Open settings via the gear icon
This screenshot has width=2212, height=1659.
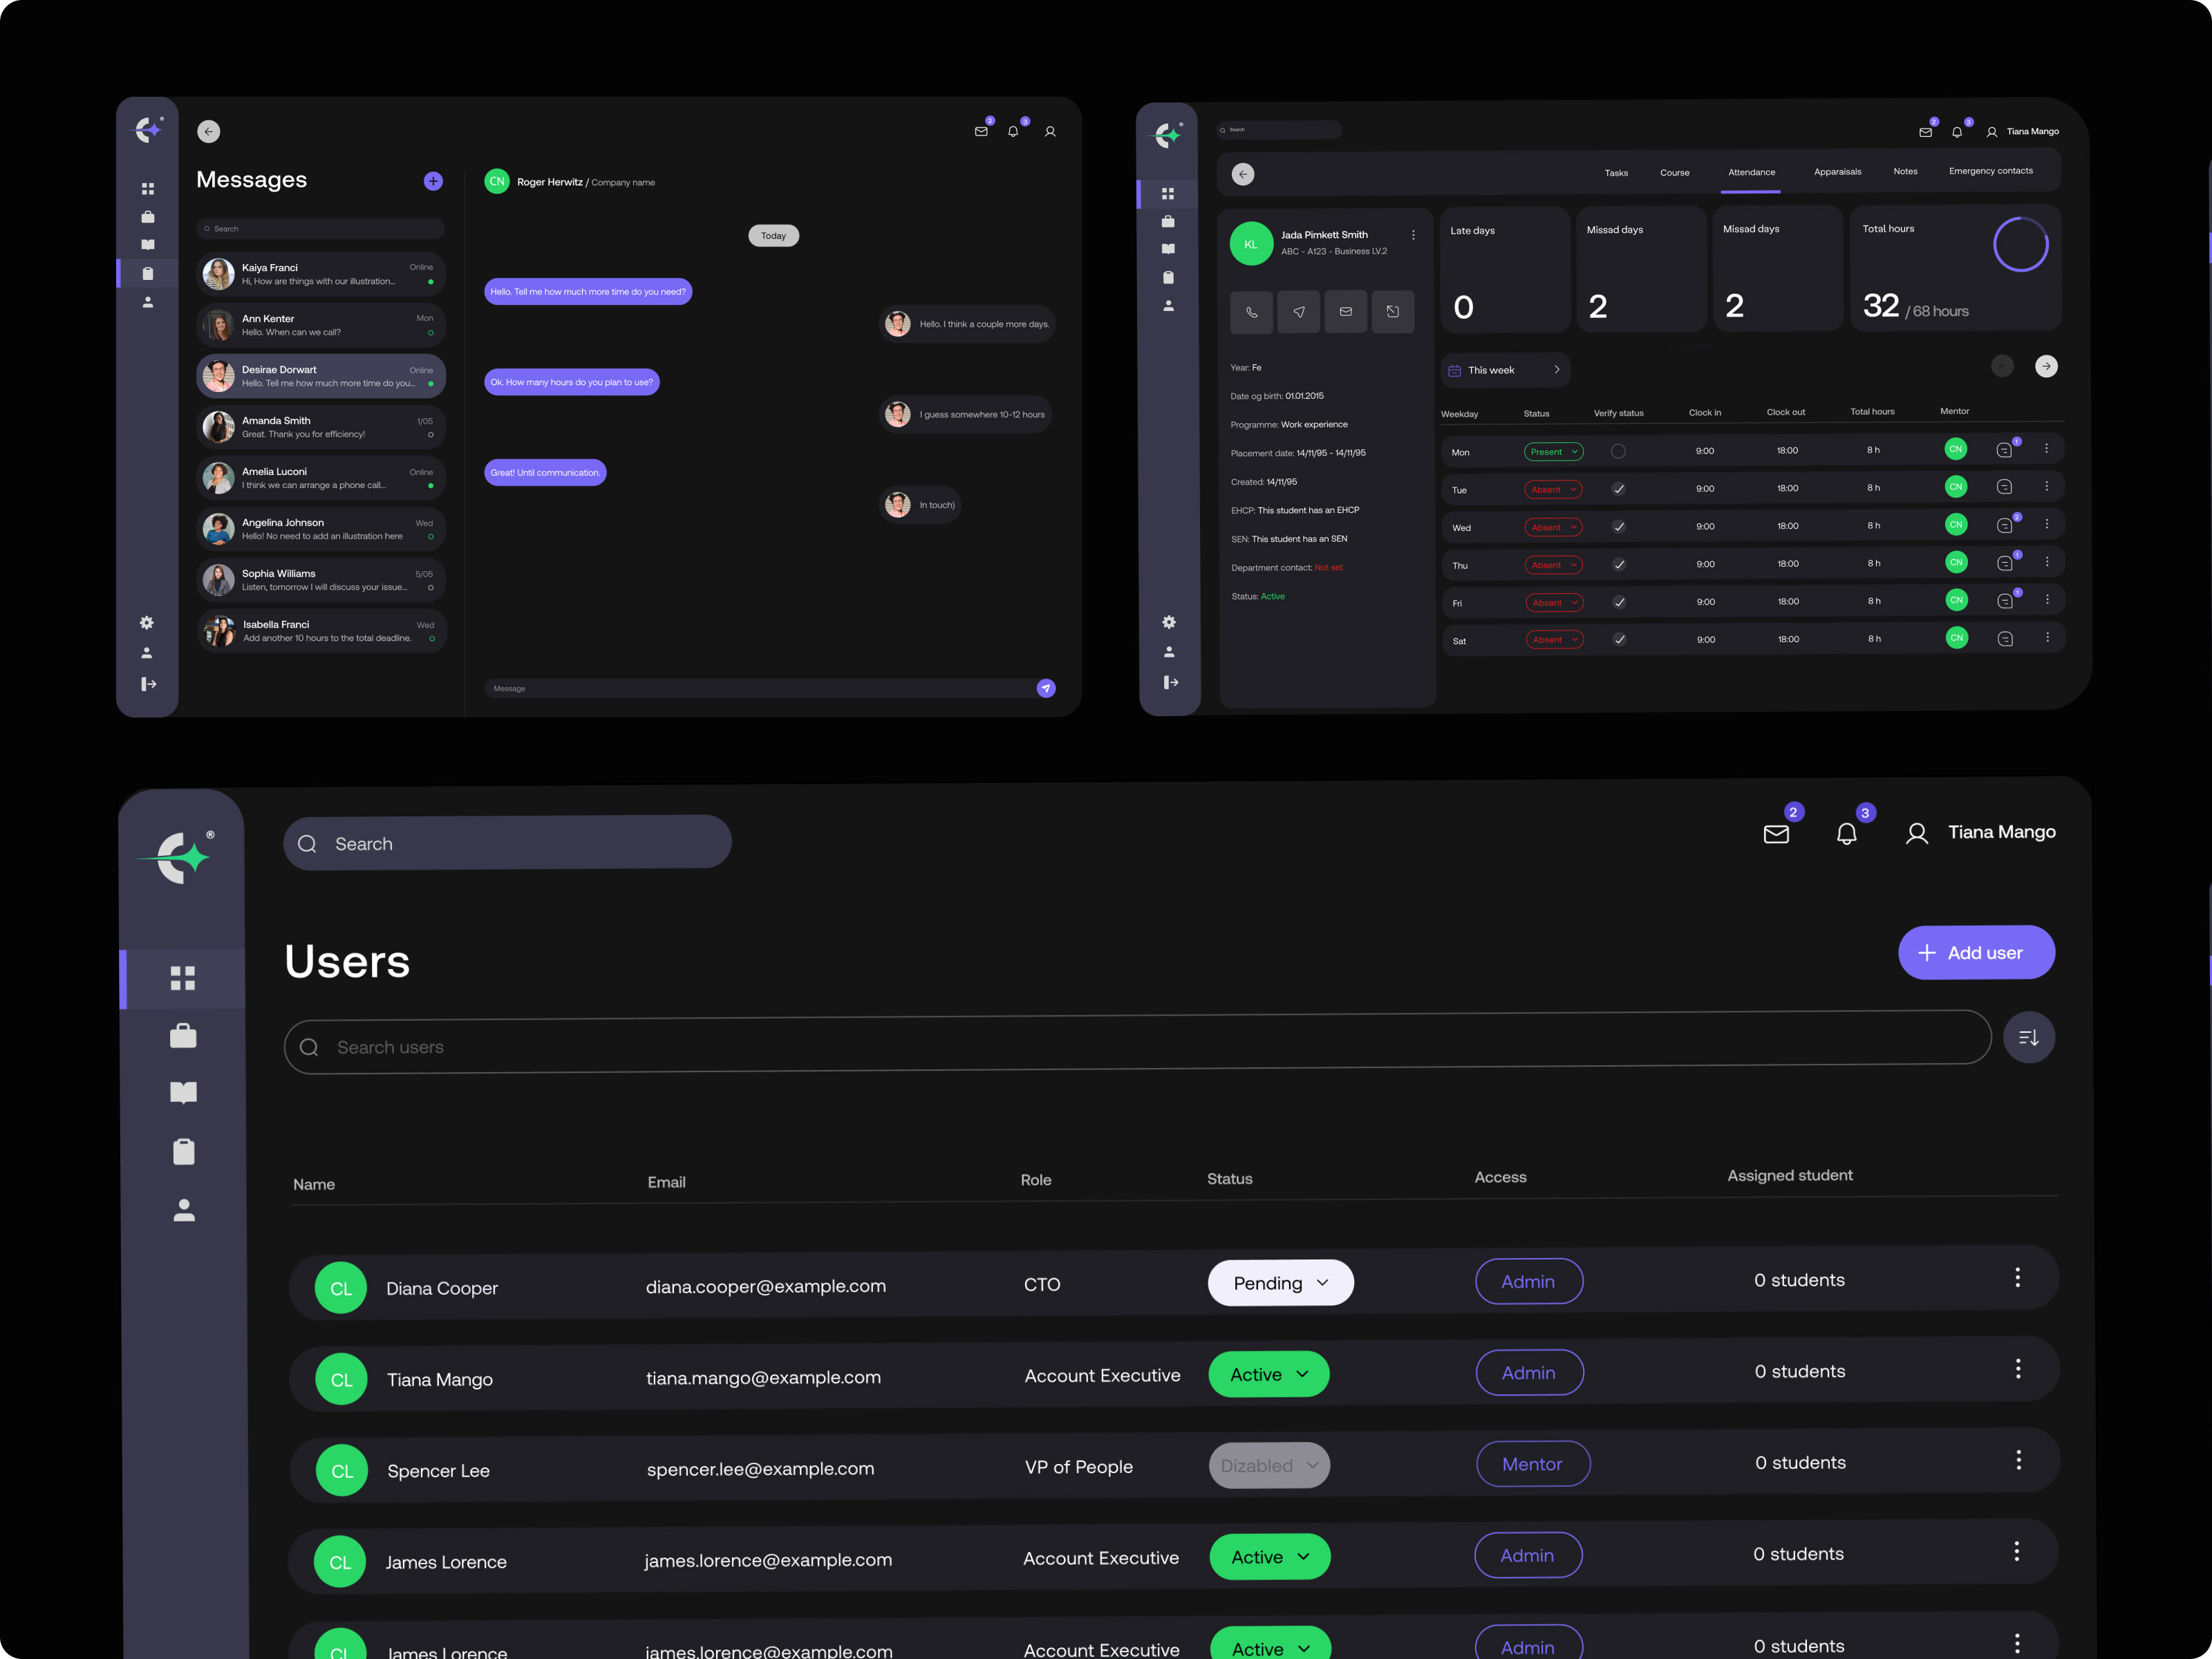pos(147,622)
